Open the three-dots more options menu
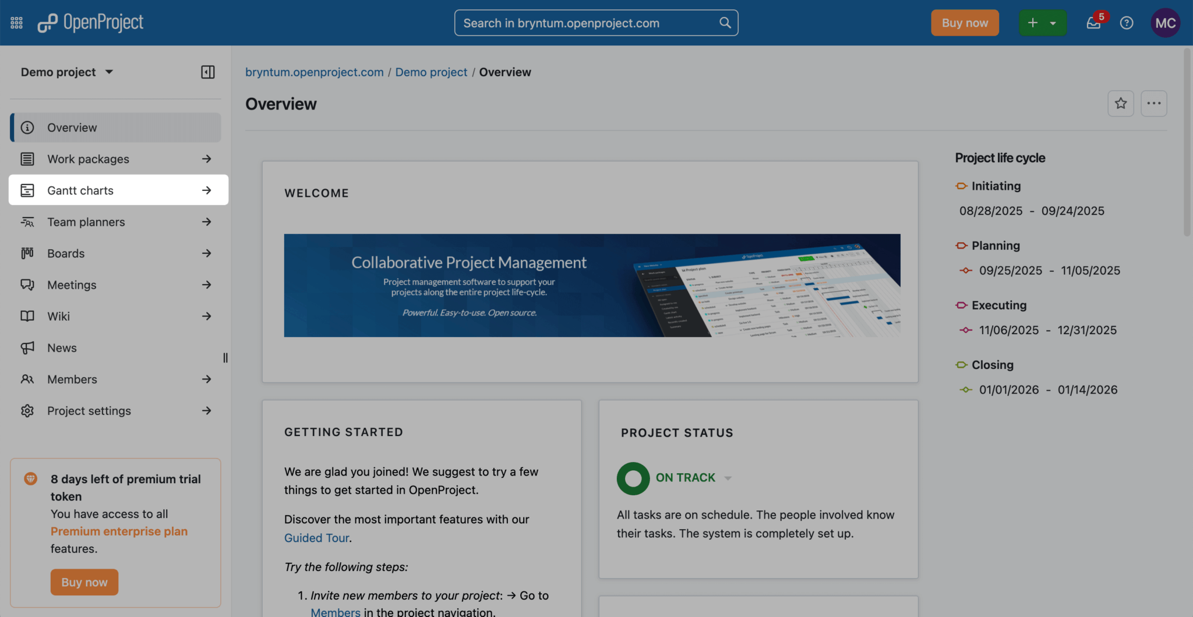The width and height of the screenshot is (1193, 617). tap(1153, 104)
